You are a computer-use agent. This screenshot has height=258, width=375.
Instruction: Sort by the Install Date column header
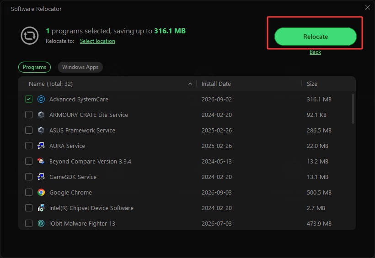(216, 84)
